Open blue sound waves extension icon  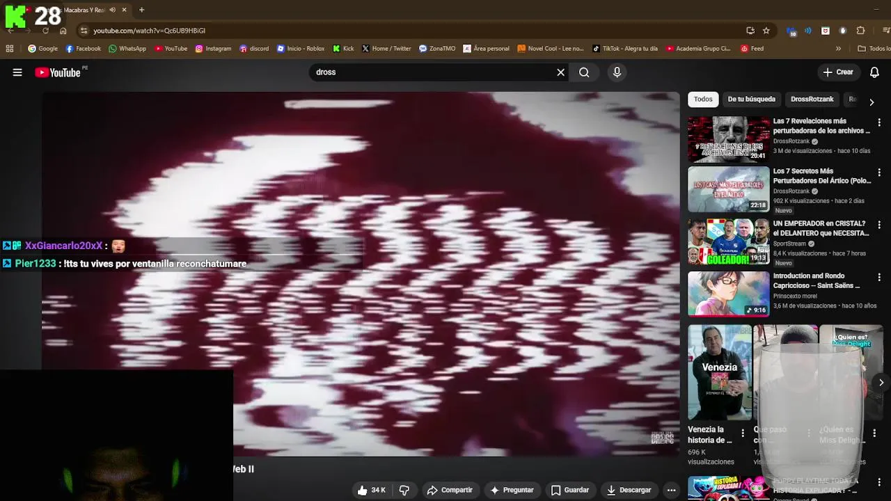coord(808,31)
